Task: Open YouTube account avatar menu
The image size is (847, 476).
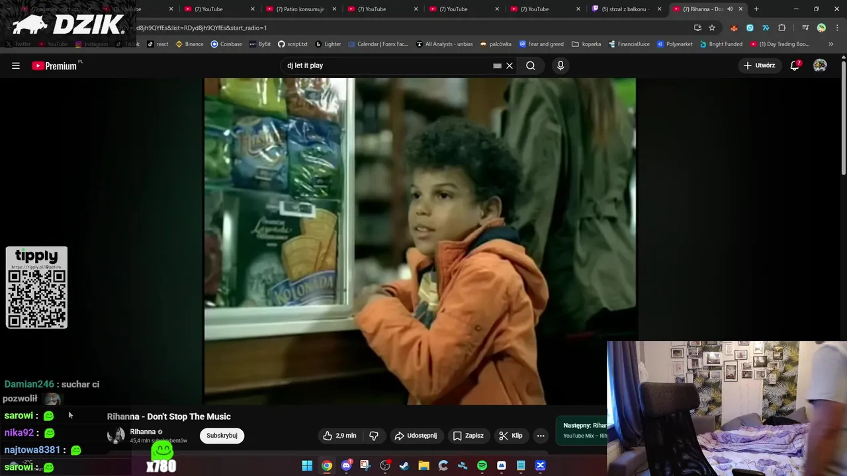Action: pos(820,65)
